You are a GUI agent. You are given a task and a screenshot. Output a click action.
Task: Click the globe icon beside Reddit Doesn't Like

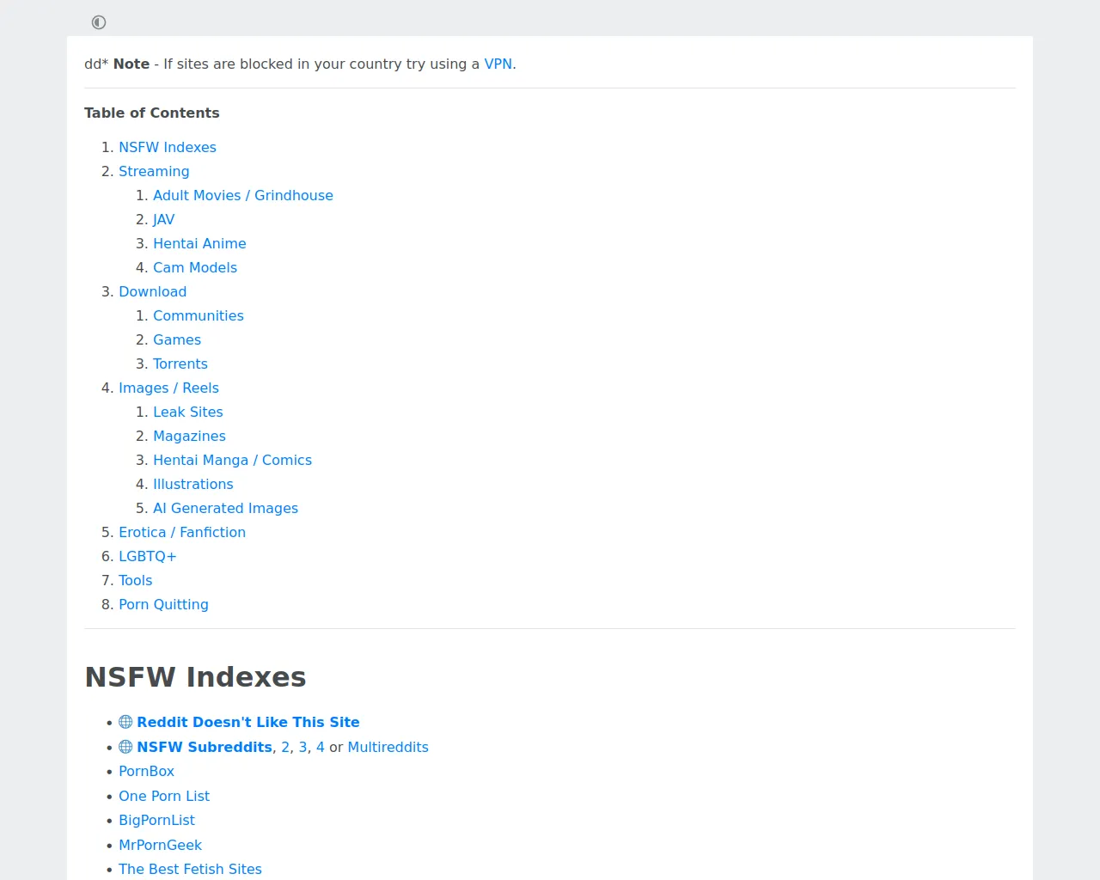pyautogui.click(x=125, y=722)
